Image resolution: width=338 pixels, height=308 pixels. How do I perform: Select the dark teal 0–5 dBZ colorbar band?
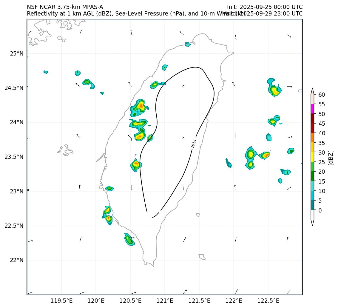pyautogui.click(x=312, y=205)
